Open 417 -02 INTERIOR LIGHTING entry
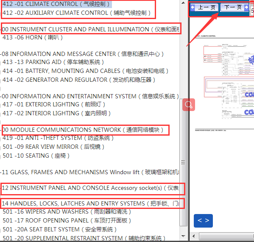254x242 pixels. click(x=56, y=113)
